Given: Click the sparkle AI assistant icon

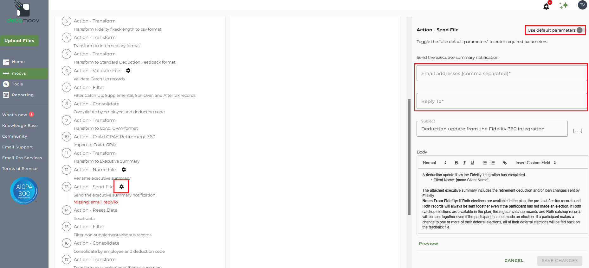Looking at the screenshot, I should tap(564, 5).
